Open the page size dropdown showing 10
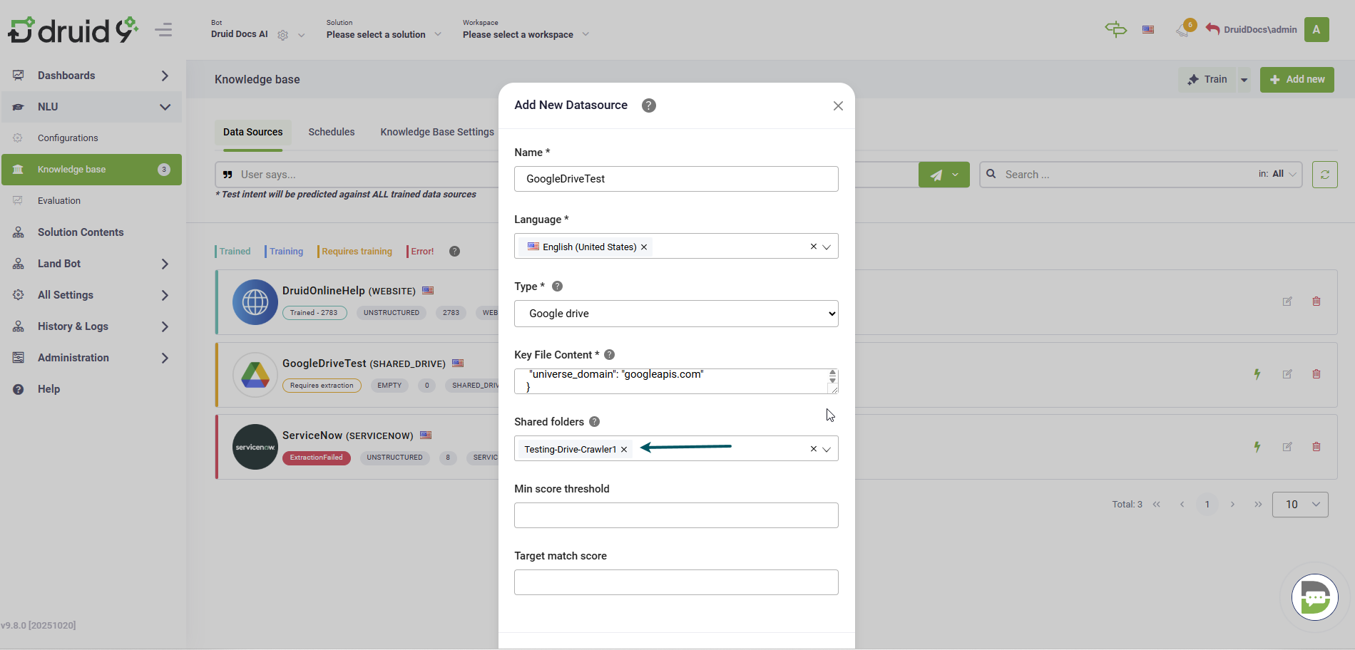This screenshot has width=1355, height=650. coord(1299,505)
